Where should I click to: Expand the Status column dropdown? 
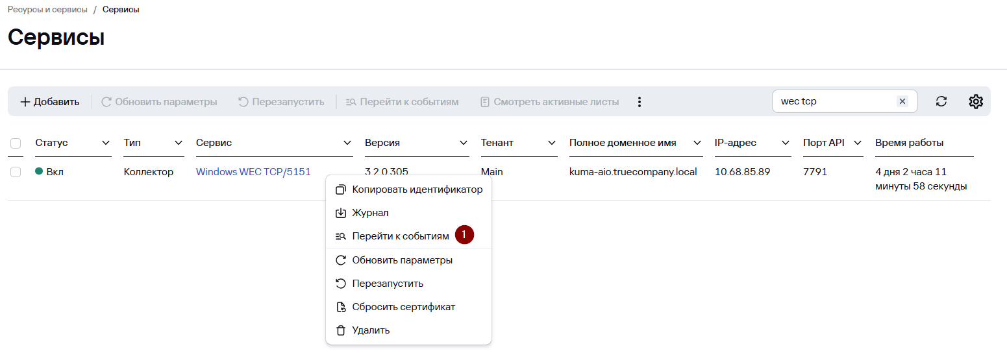pyautogui.click(x=106, y=143)
